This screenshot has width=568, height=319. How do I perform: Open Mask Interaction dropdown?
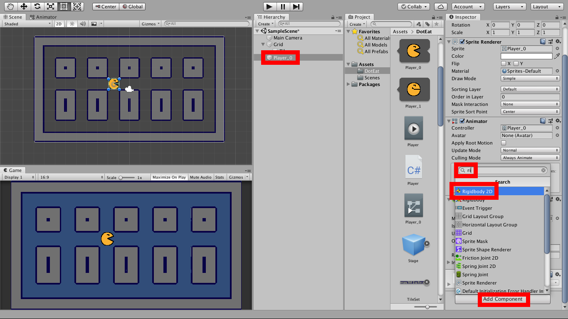pos(530,104)
